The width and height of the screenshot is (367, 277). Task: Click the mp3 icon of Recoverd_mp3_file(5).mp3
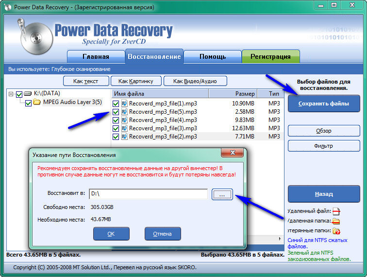tap(124, 112)
